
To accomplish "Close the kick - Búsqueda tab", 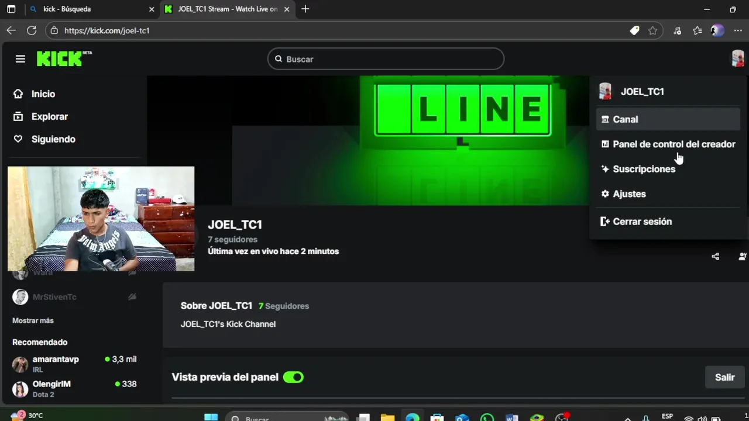I will pyautogui.click(x=152, y=9).
